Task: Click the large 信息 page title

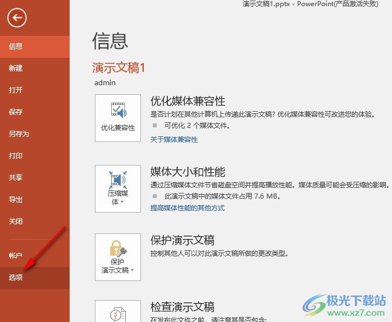Action: [110, 41]
